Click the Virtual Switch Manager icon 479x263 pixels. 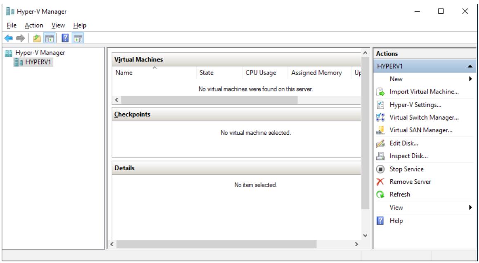coord(380,117)
